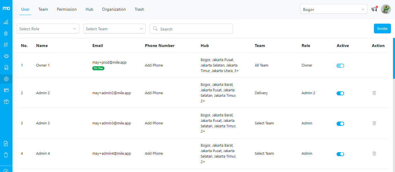Click the megaphone announcements icon

(x=374, y=9)
